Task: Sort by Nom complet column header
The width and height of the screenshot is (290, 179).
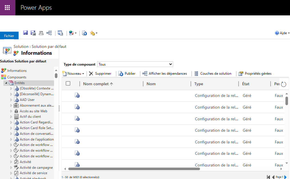Action: [98, 84]
